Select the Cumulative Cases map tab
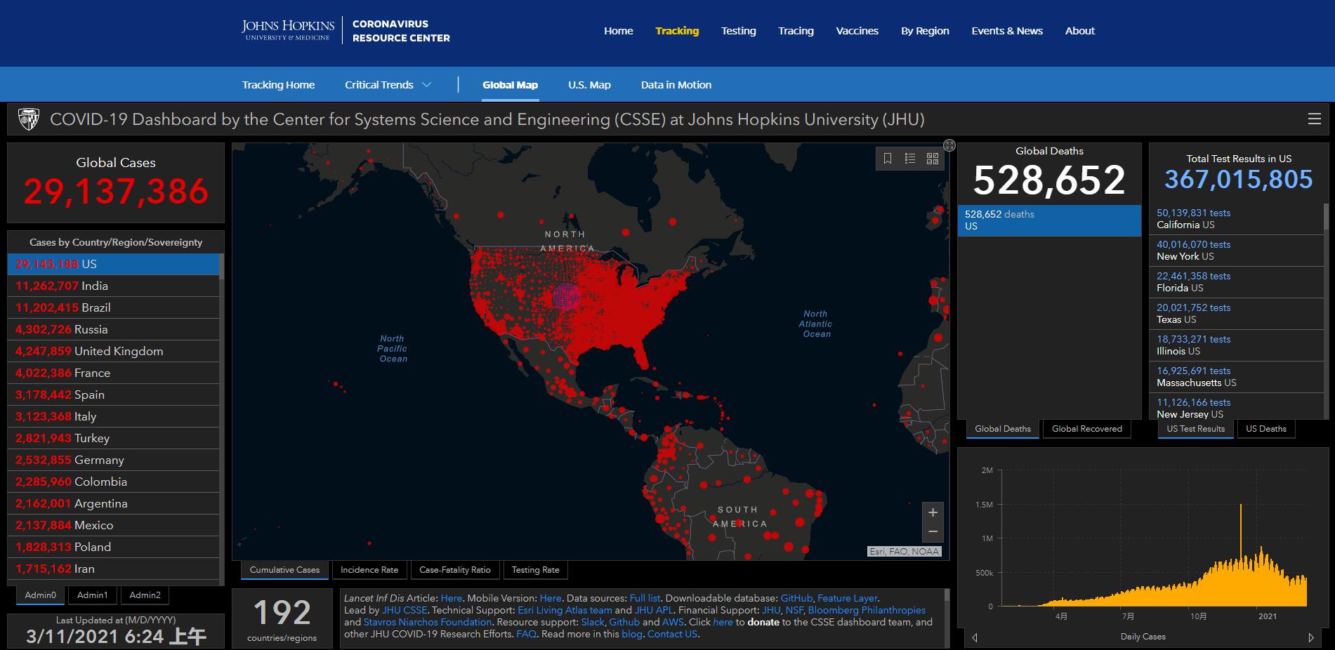Viewport: 1335px width, 650px height. coord(284,570)
